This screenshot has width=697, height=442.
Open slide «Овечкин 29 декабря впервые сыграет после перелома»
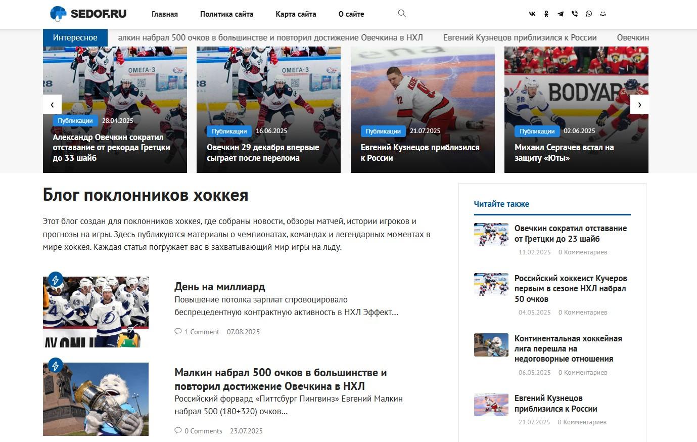tap(263, 153)
